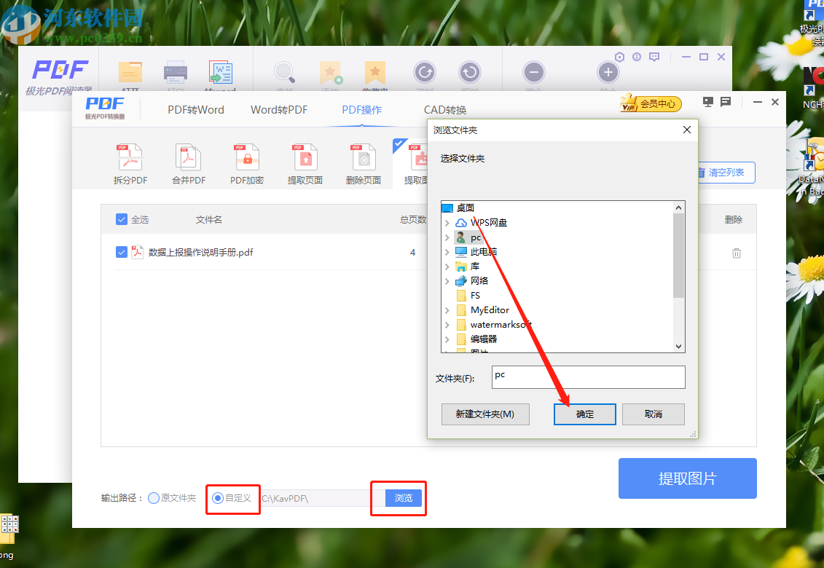Open the 合并PDF tool

tap(188, 162)
